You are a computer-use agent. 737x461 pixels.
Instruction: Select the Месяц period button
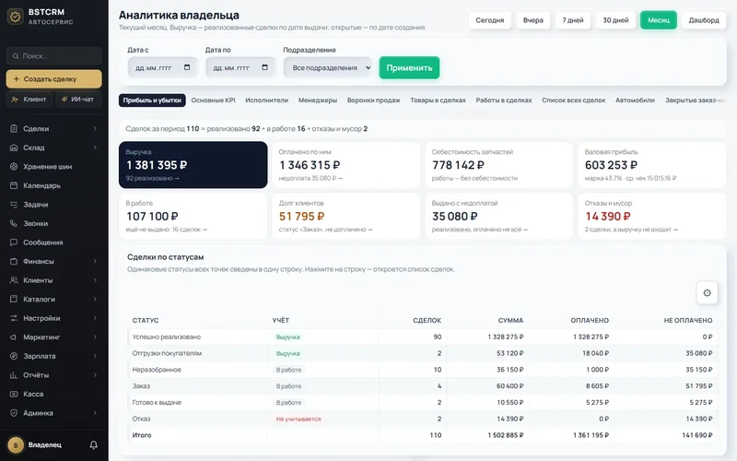659,20
